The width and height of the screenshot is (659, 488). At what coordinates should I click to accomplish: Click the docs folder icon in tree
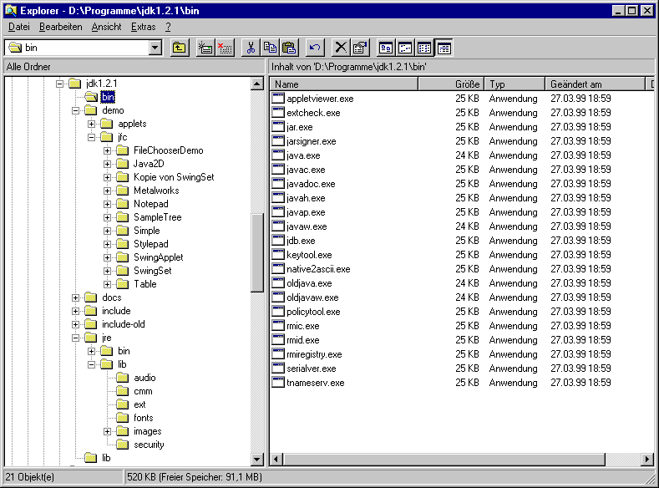[x=91, y=297]
